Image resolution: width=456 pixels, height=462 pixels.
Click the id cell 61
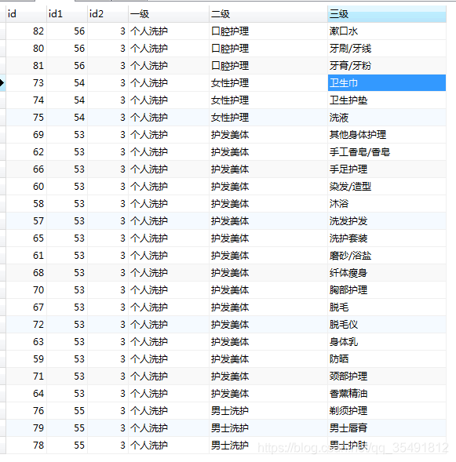(x=26, y=256)
